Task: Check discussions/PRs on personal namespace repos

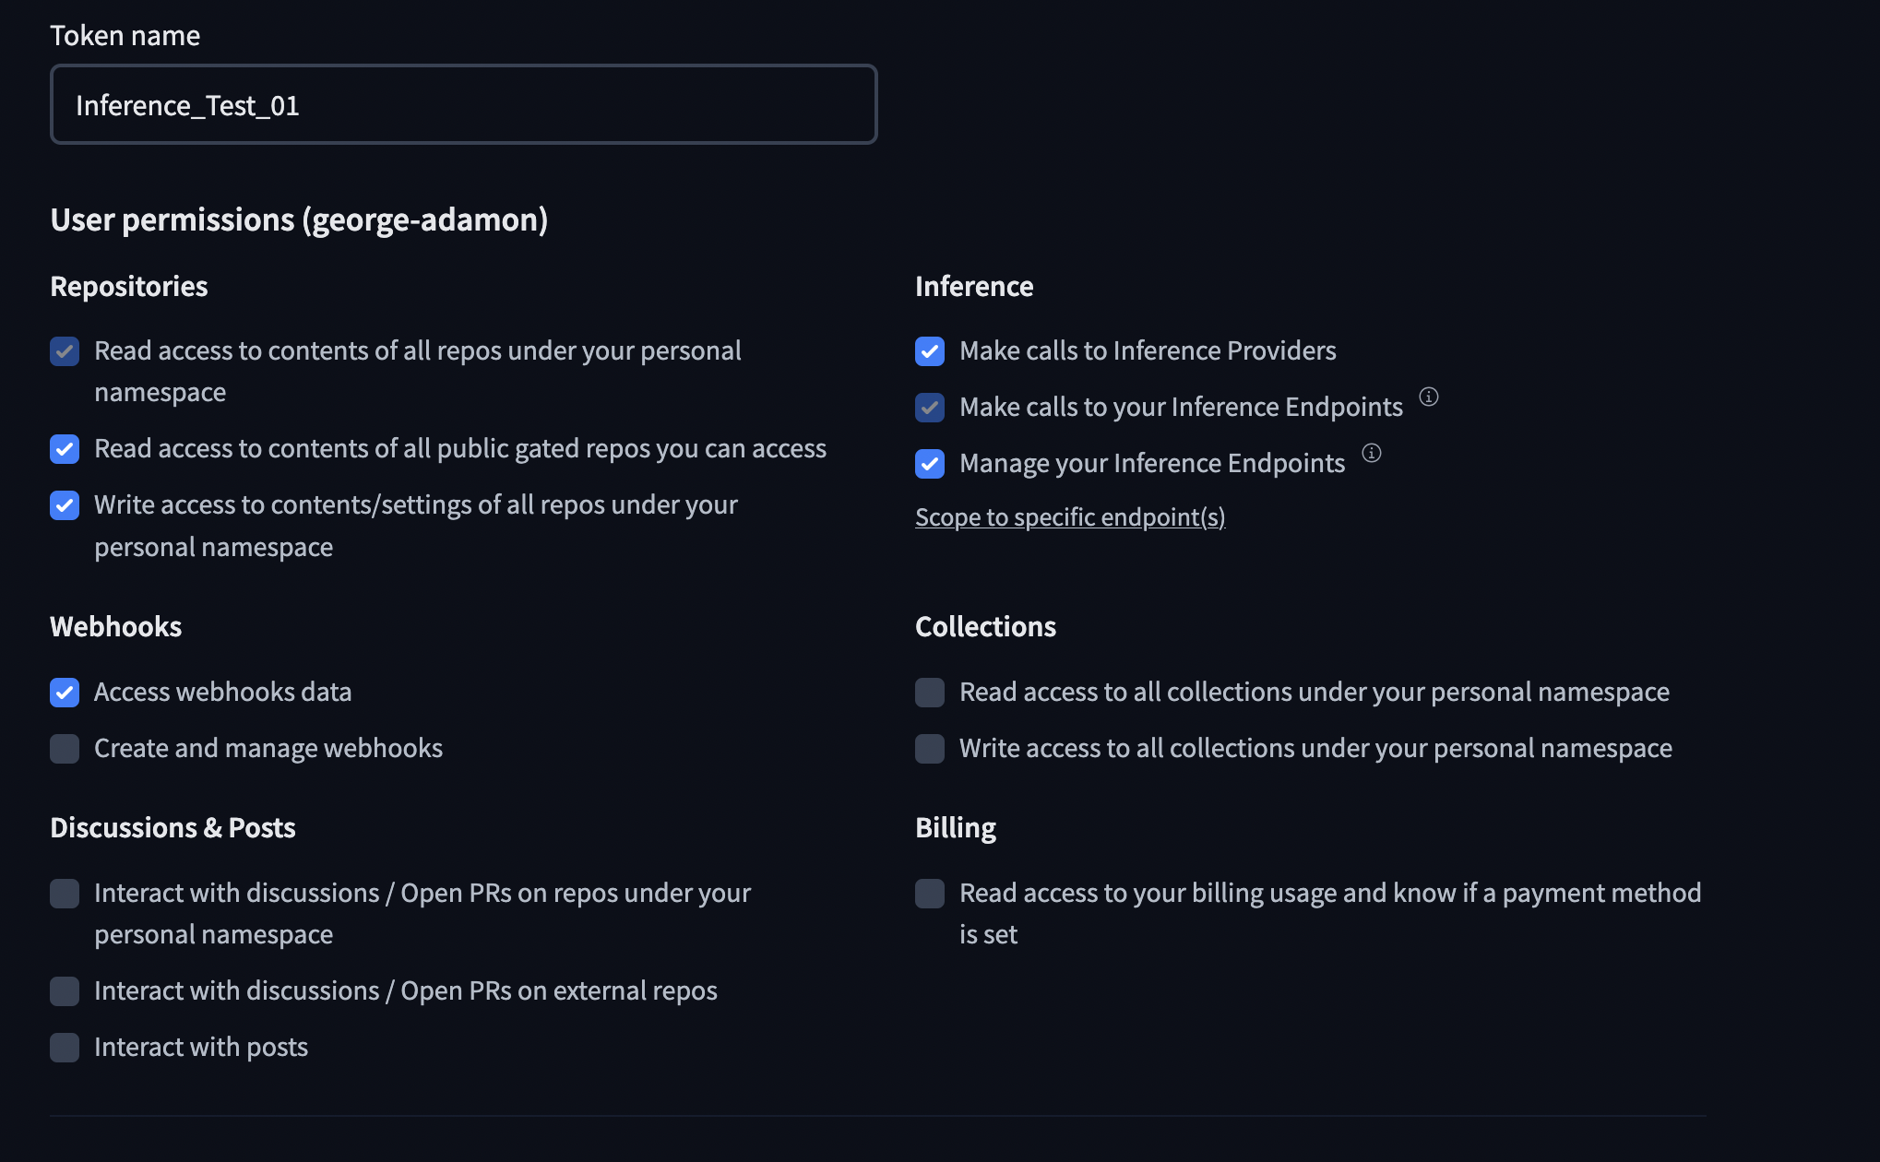Action: [x=65, y=894]
